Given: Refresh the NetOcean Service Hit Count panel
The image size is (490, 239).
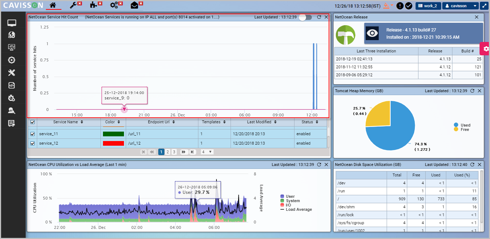Looking at the screenshot, I should click(x=319, y=17).
